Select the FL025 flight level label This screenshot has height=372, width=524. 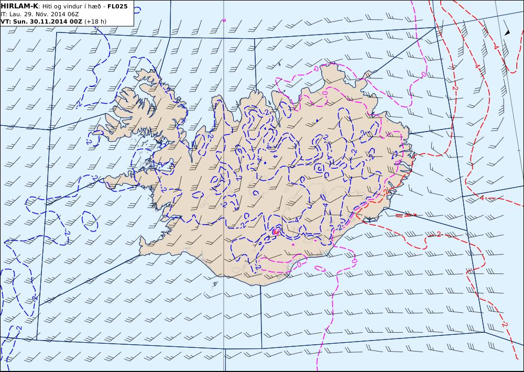pyautogui.click(x=117, y=6)
